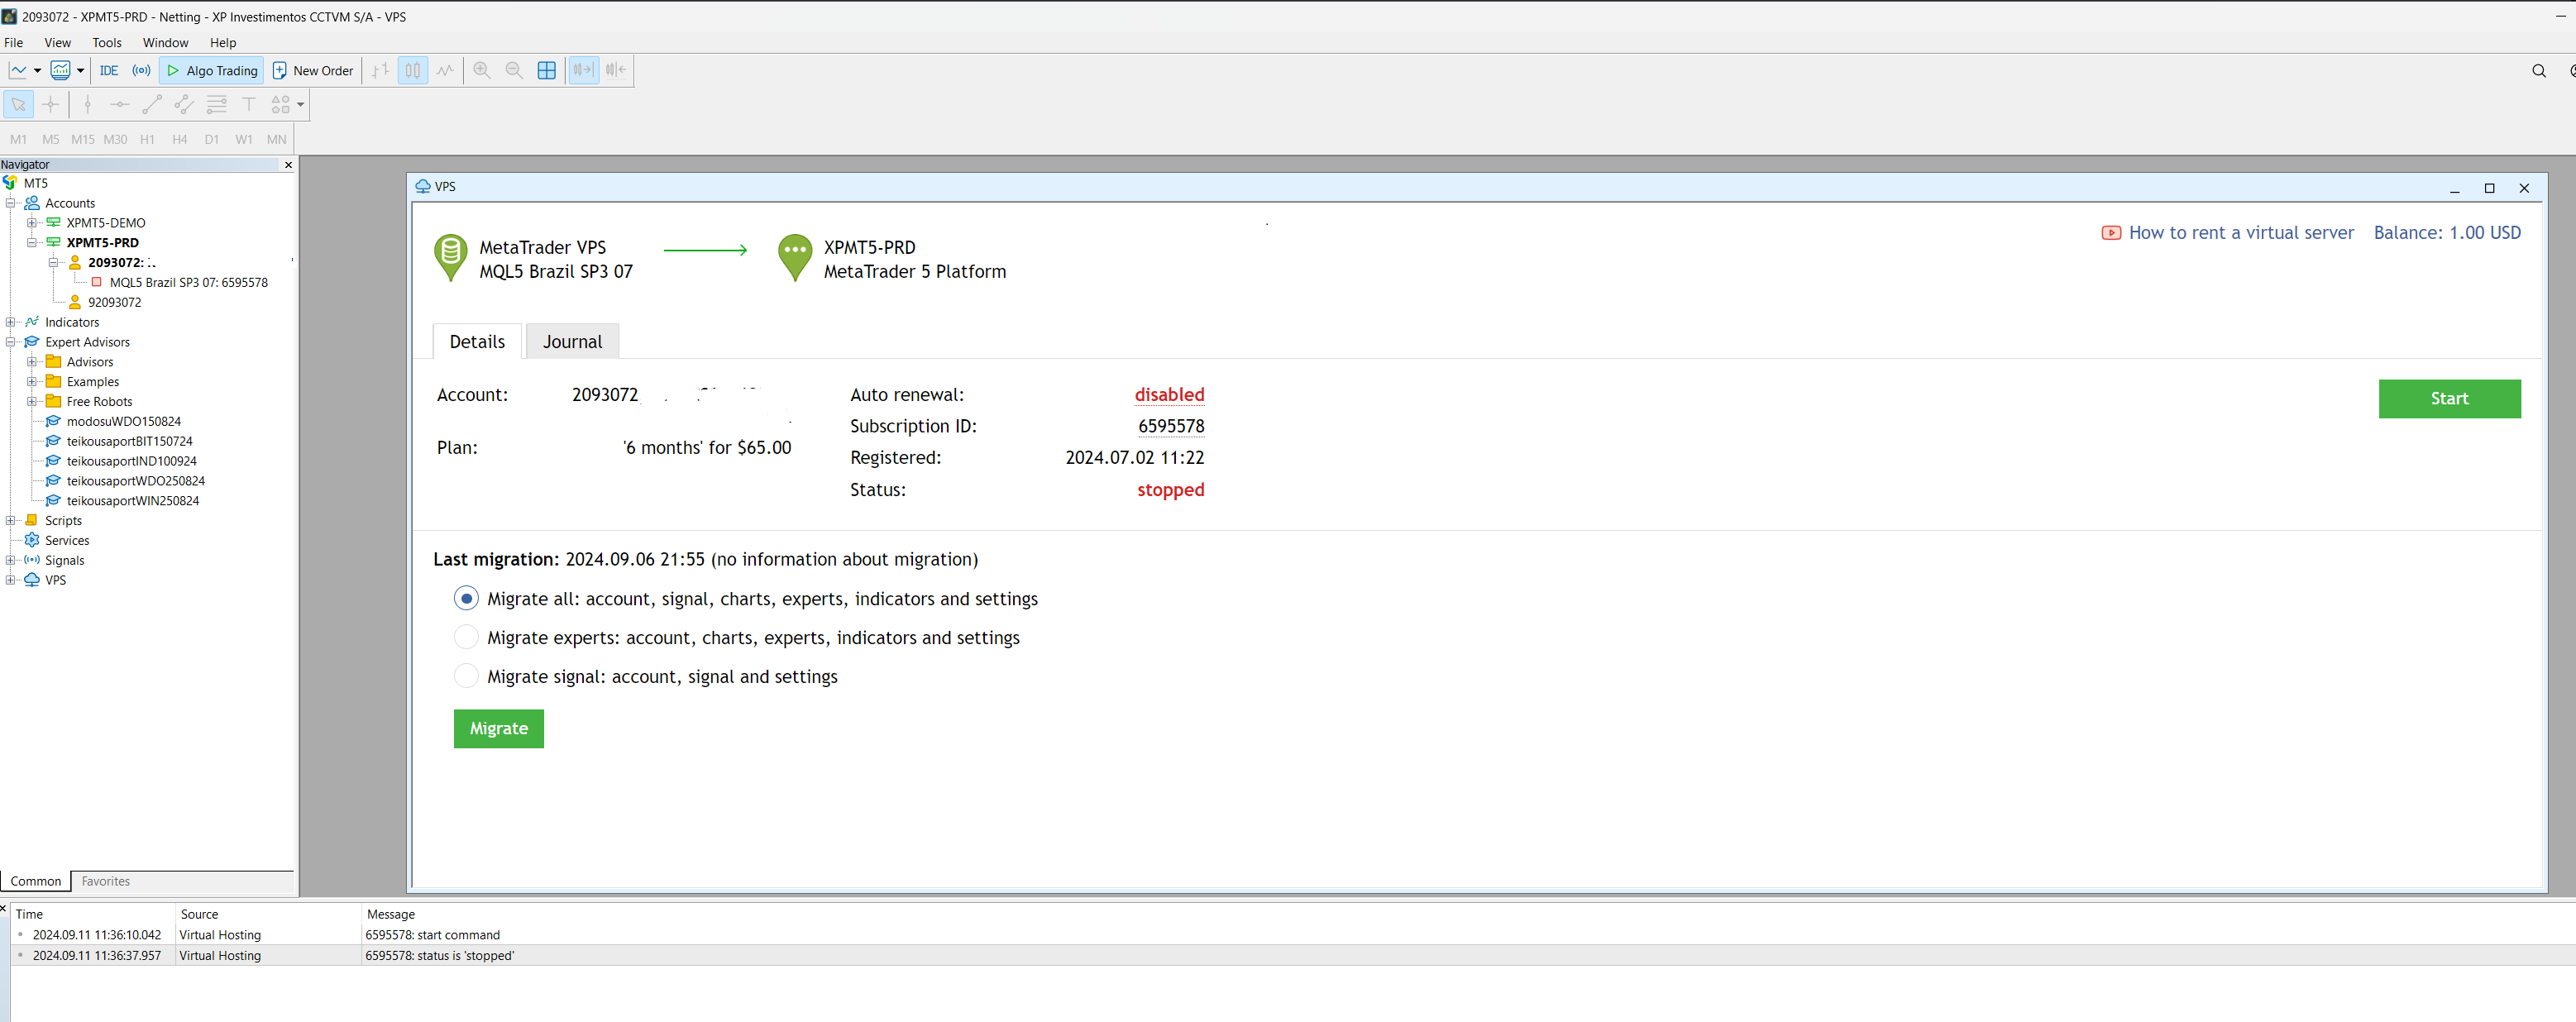Select the equidistant channel tool
The height and width of the screenshot is (1022, 2576).
click(184, 104)
